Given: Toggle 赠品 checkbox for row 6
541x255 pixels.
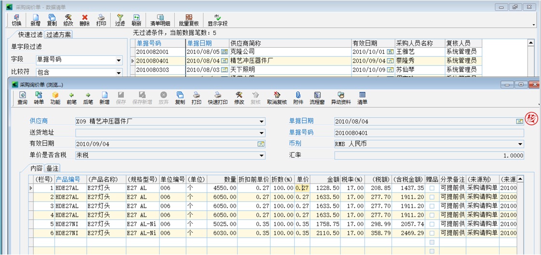Looking at the screenshot, I should [432, 233].
